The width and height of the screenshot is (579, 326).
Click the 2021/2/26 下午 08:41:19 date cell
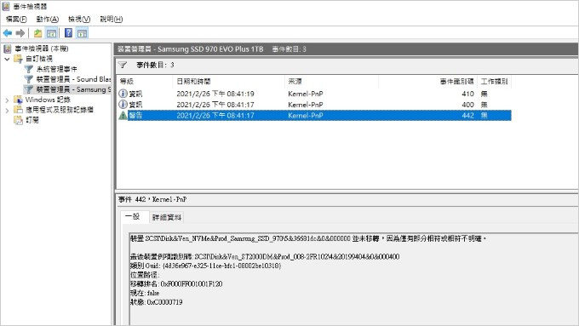point(215,94)
